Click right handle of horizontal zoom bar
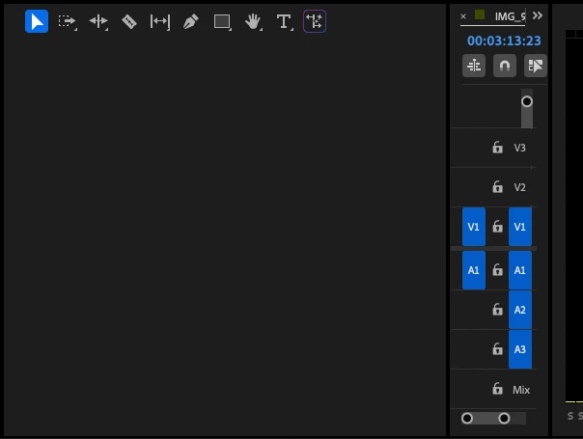 click(x=504, y=418)
